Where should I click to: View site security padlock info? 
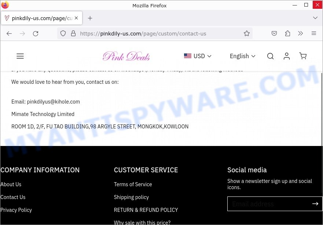(x=73, y=33)
